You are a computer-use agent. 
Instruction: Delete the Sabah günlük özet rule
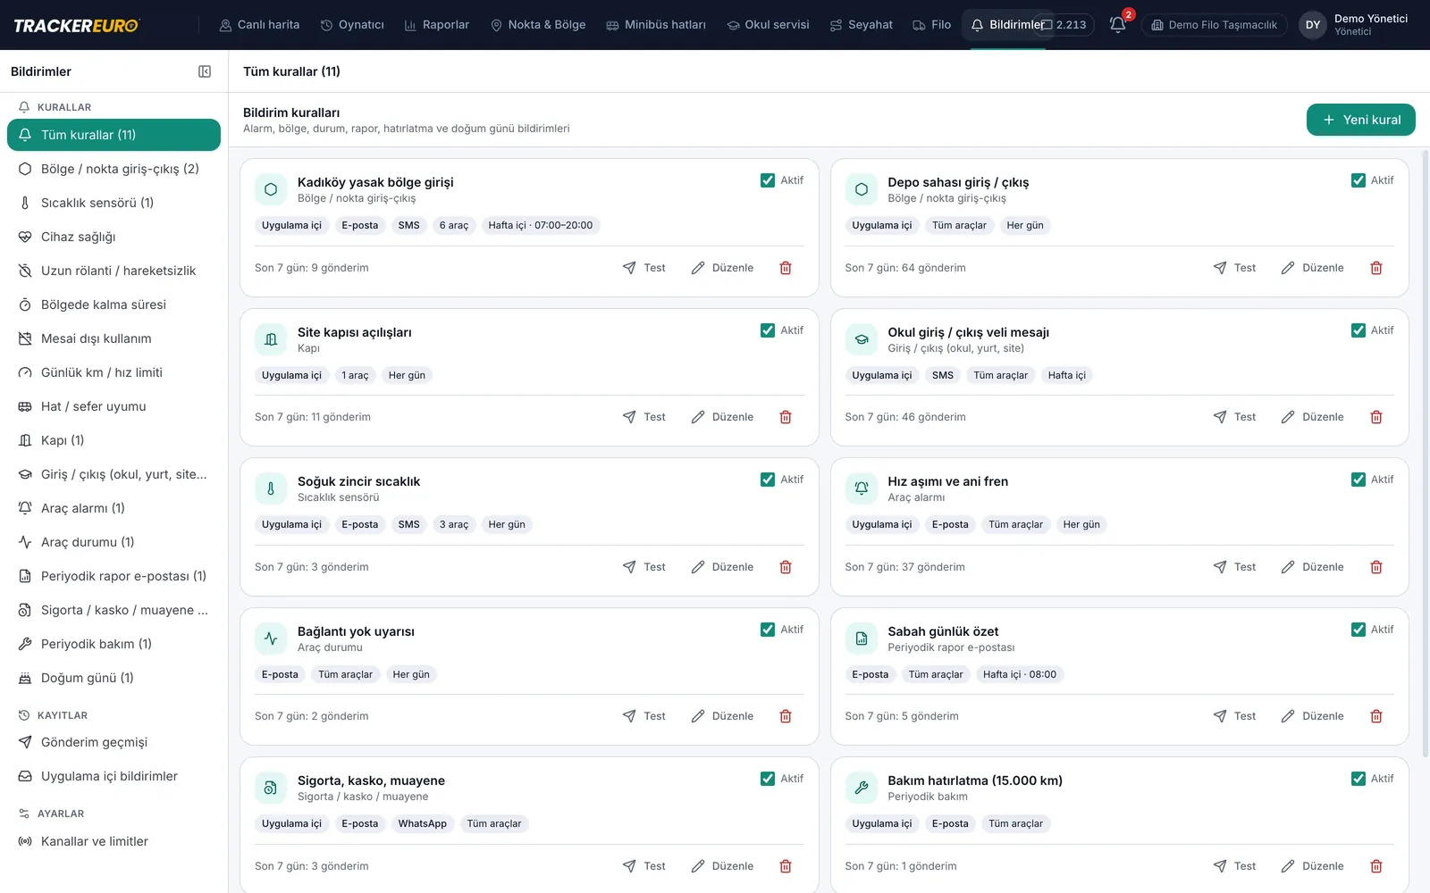tap(1376, 716)
